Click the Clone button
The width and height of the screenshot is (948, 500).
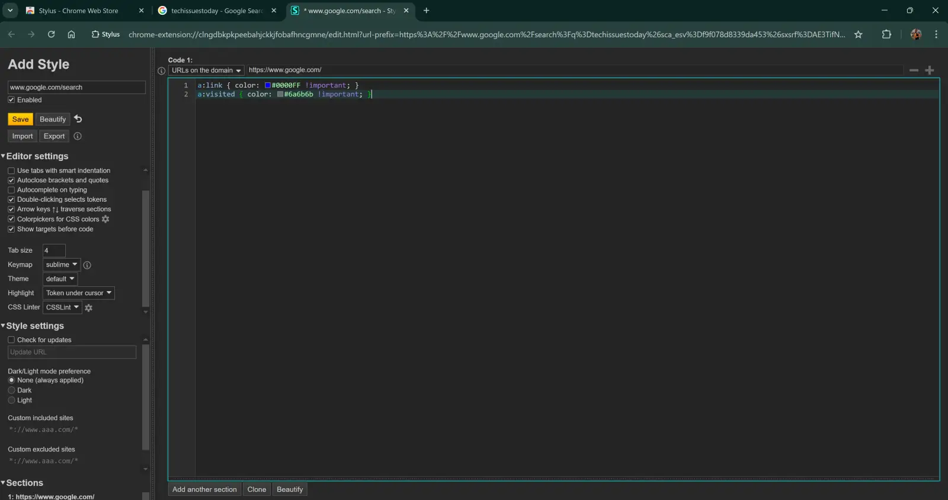coord(257,489)
